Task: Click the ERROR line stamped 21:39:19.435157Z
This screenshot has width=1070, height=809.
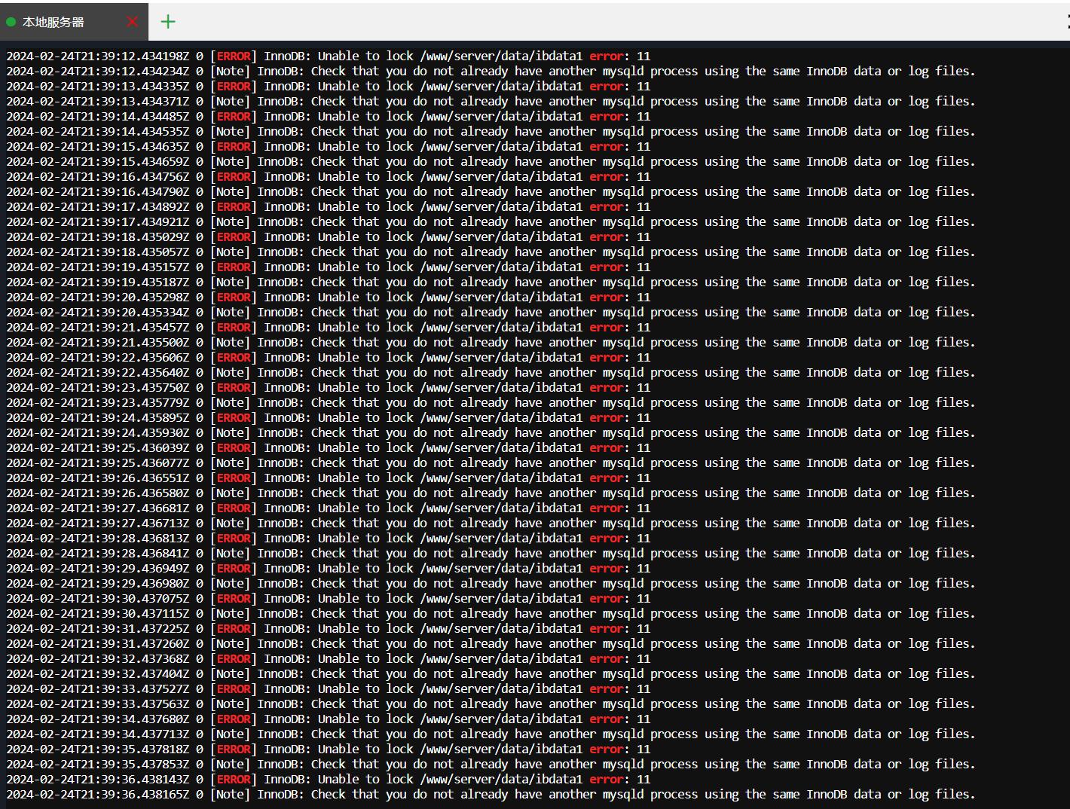Action: [x=329, y=267]
